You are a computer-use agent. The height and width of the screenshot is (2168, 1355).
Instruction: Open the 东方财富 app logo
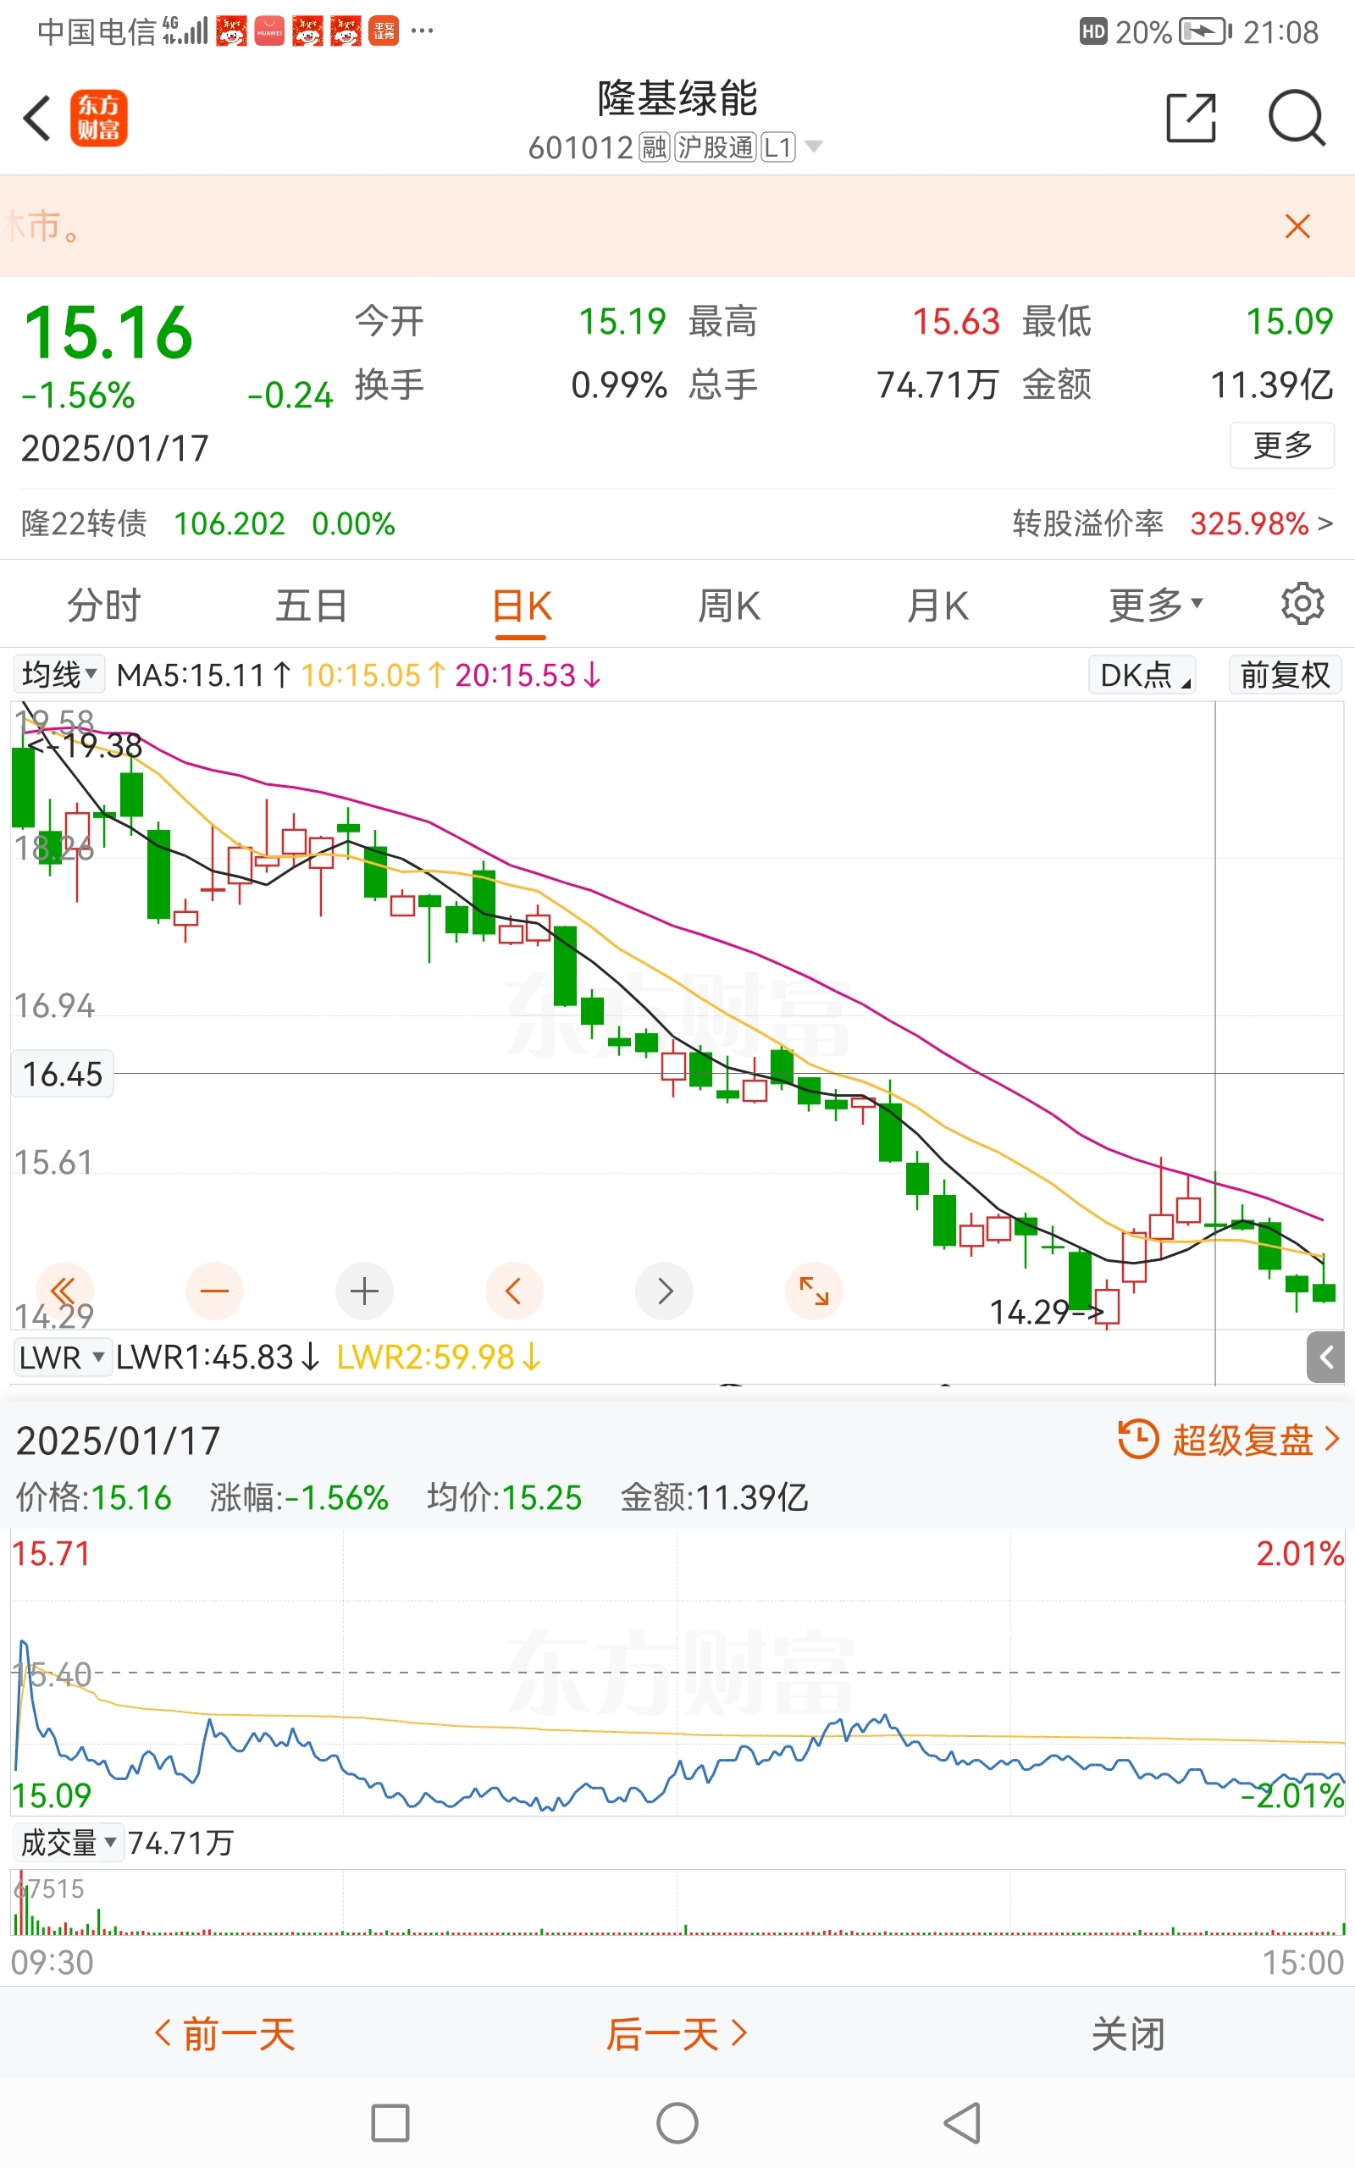[x=98, y=119]
